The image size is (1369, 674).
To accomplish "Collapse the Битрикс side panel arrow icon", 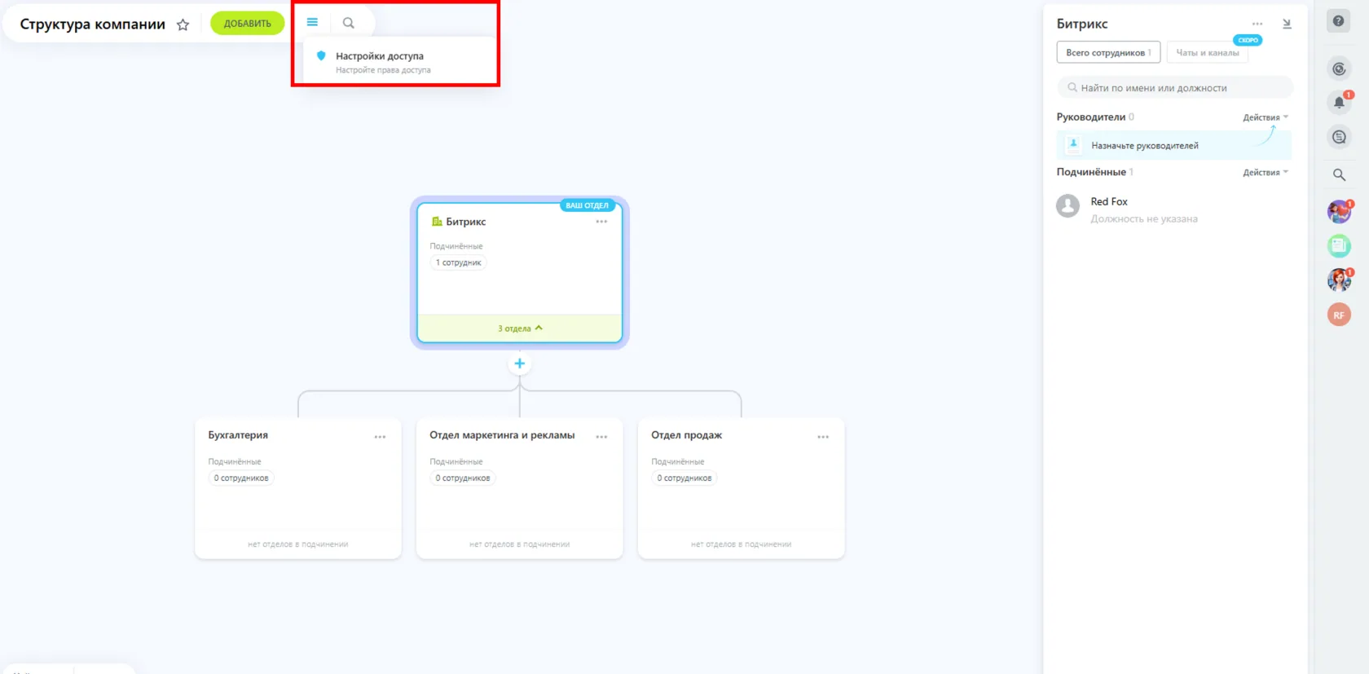I will [x=1287, y=24].
